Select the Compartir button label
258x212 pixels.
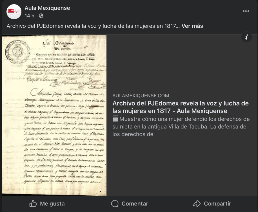coord(217,204)
